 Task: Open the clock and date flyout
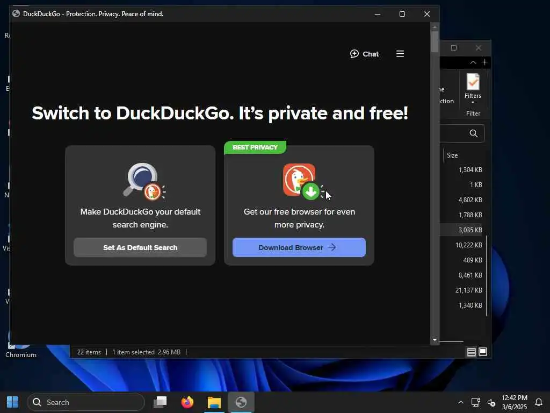point(514,402)
